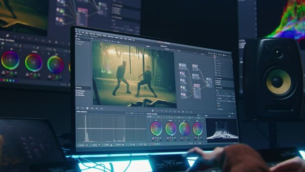Click the node graph on the back-left monitor
305x172 pixels.
[82, 13]
